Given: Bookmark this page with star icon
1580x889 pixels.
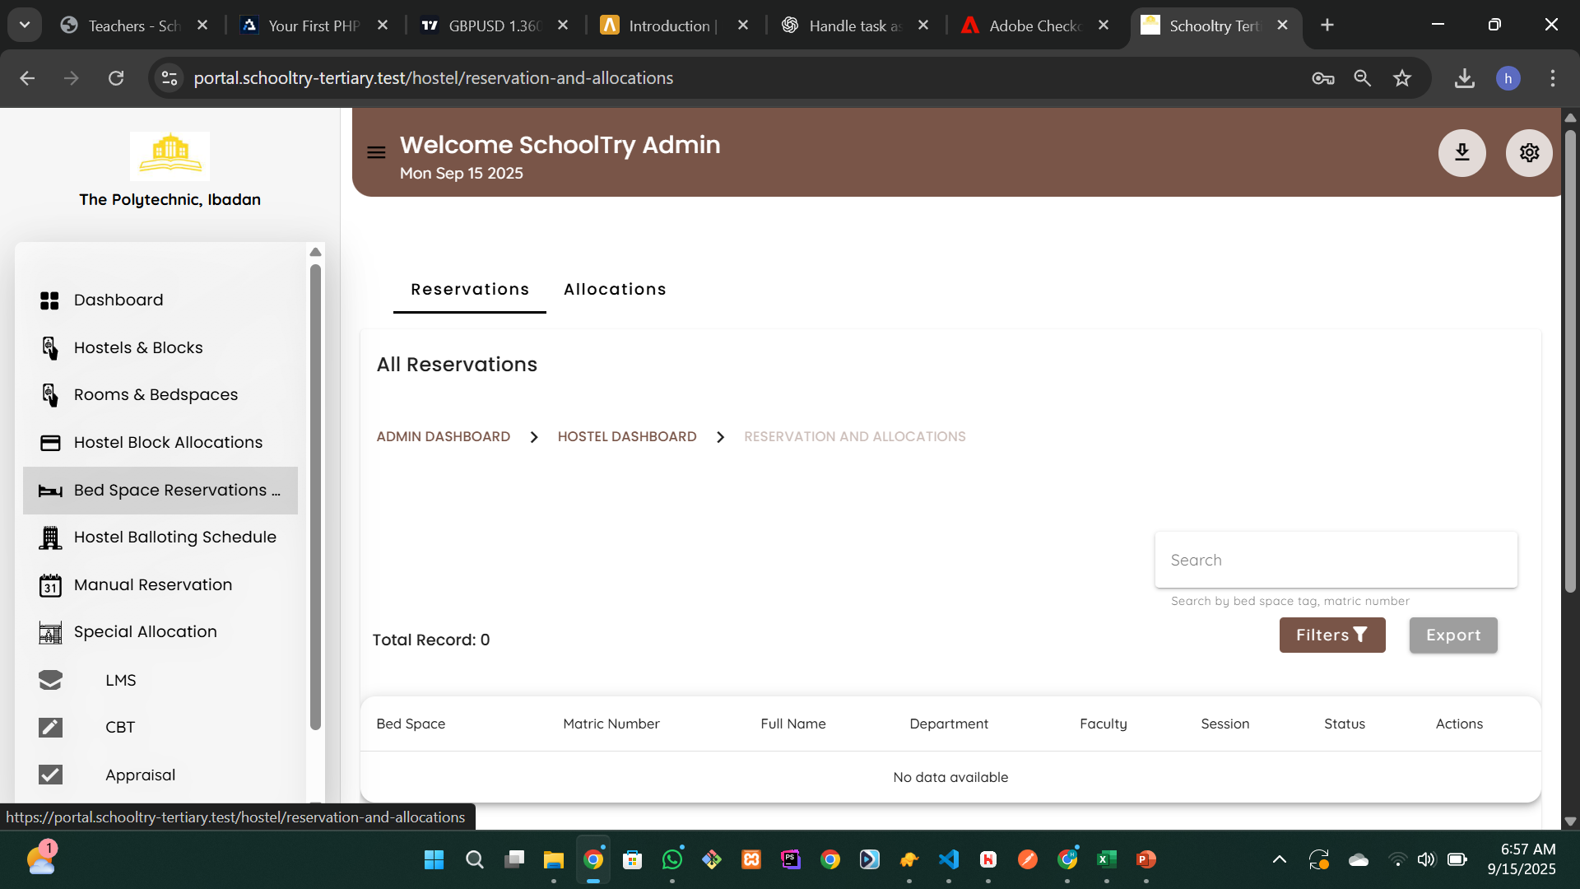Looking at the screenshot, I should pos(1402,78).
